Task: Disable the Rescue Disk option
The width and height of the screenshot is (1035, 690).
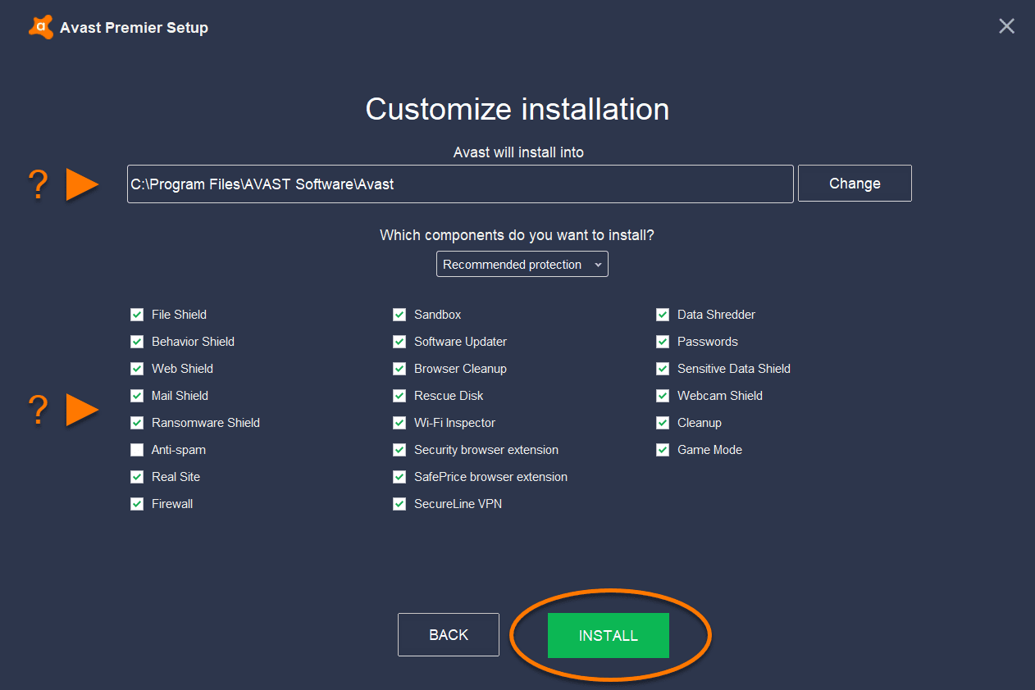Action: [399, 395]
